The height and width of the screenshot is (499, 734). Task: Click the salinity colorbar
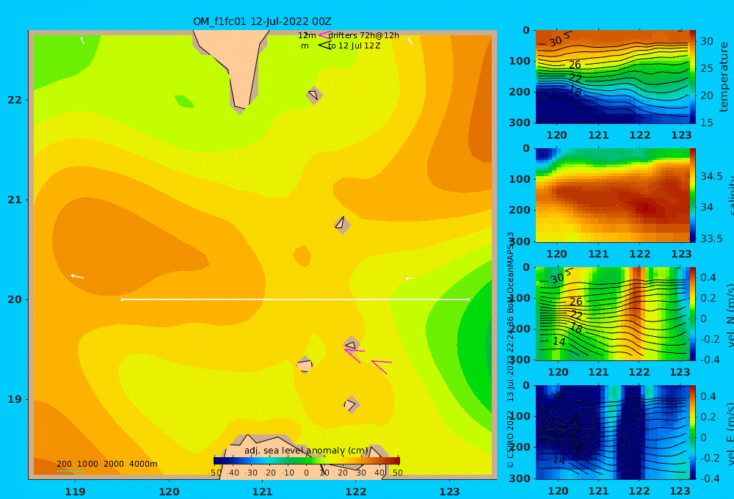(692, 195)
